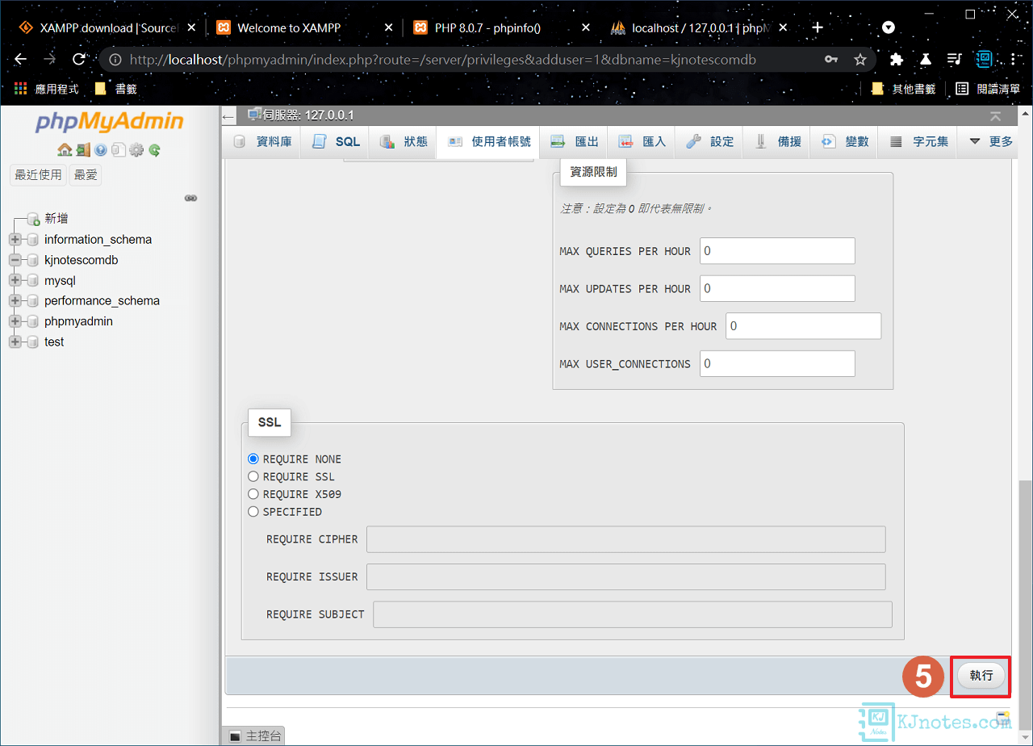The width and height of the screenshot is (1033, 746).
Task: Collapse the kjnotescomdb database
Action: click(x=15, y=260)
